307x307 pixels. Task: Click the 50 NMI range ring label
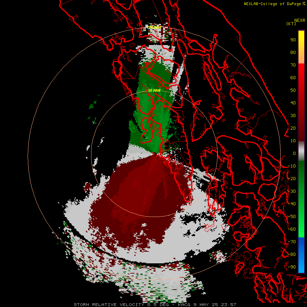click(x=154, y=90)
